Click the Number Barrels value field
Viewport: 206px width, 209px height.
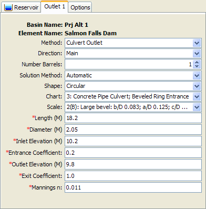[129, 64]
